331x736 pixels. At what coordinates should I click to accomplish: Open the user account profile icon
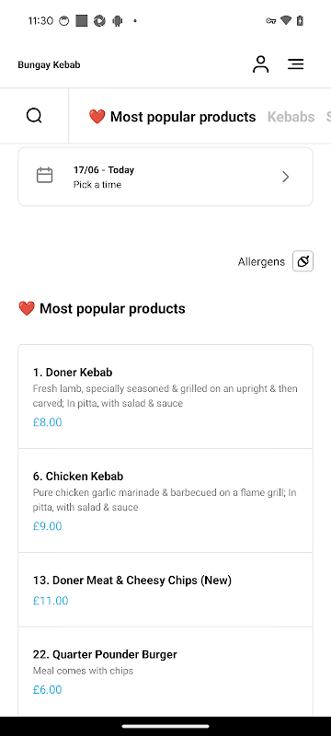click(x=261, y=64)
